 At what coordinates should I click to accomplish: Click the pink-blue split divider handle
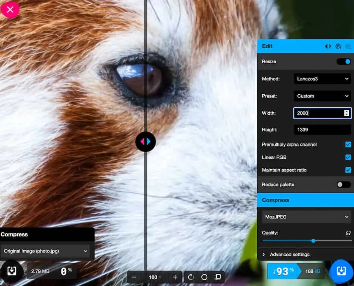coord(146,141)
